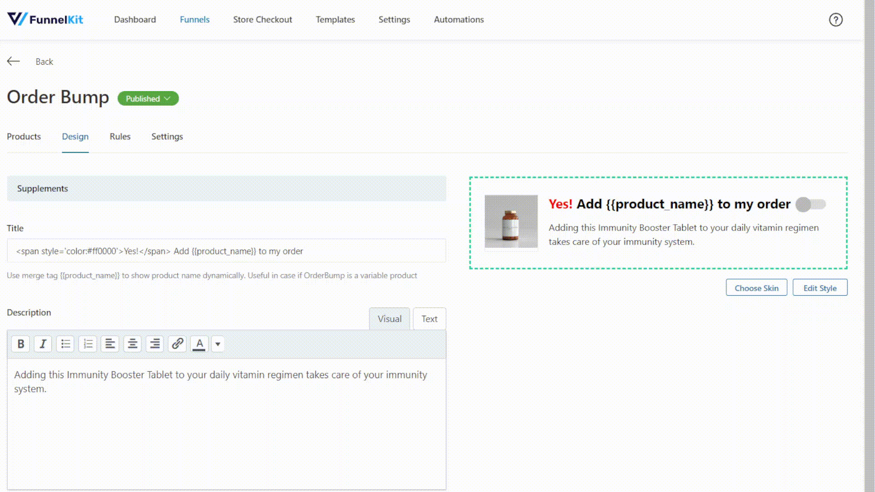Click the merge tag hint text below Title

pyautogui.click(x=212, y=276)
